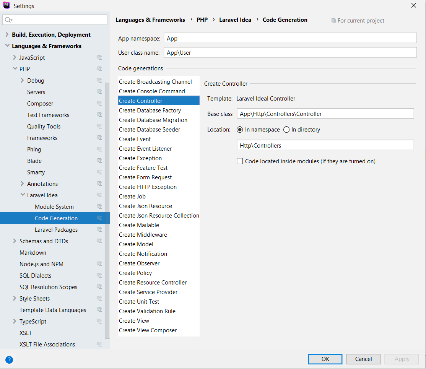426x369 pixels.
Task: Click the project-level icon next to Blade
Action: (100, 161)
